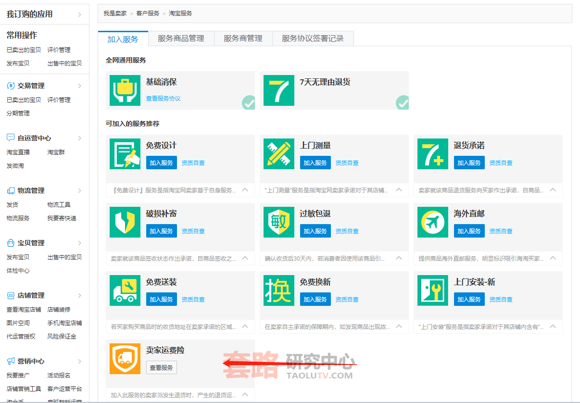Image resolution: width=580 pixels, height=403 pixels.
Task: Click the checkmark badge on 7天无理由退货
Action: point(402,102)
